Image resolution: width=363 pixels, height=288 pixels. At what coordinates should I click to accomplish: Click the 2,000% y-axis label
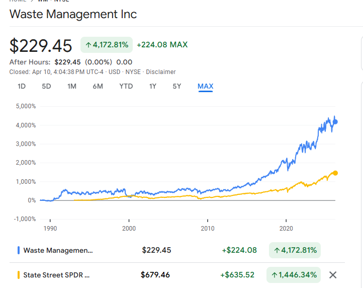point(26,163)
